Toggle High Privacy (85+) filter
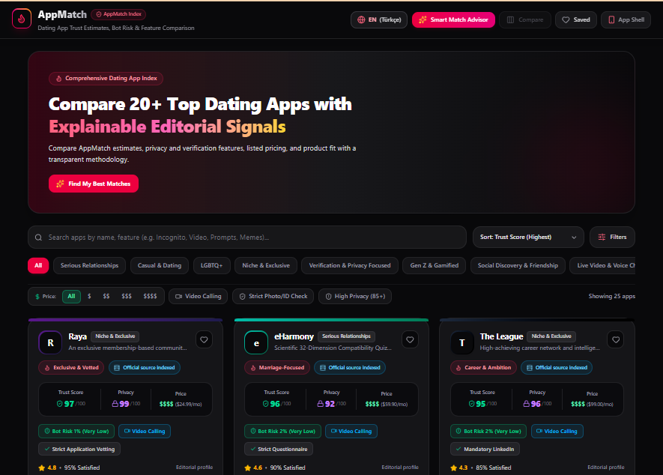Viewport: 663px width, 475px height. (355, 297)
